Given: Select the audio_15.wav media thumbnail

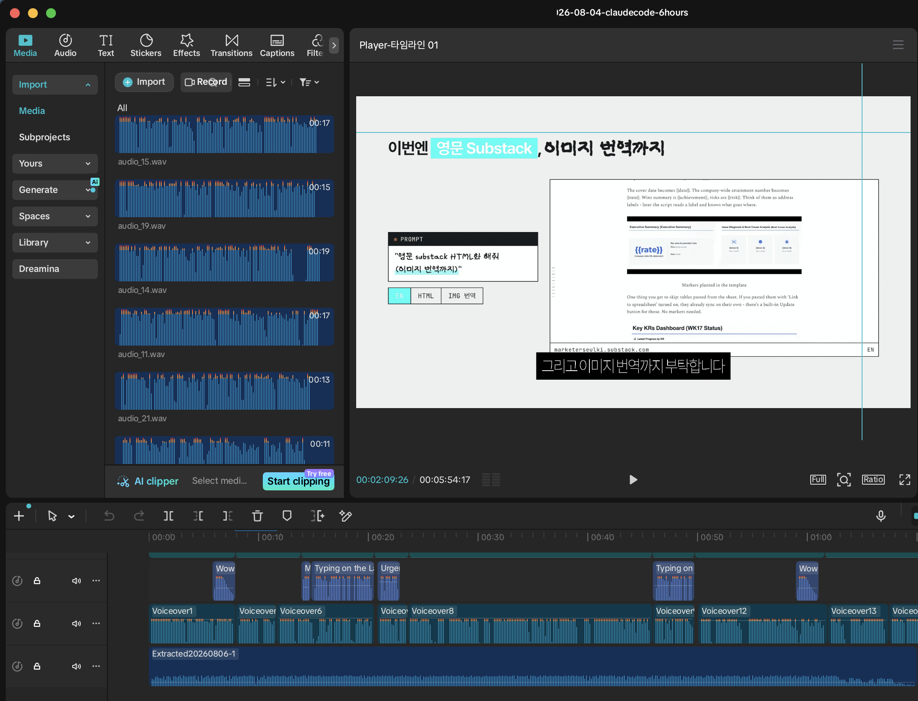Looking at the screenshot, I should 225,135.
